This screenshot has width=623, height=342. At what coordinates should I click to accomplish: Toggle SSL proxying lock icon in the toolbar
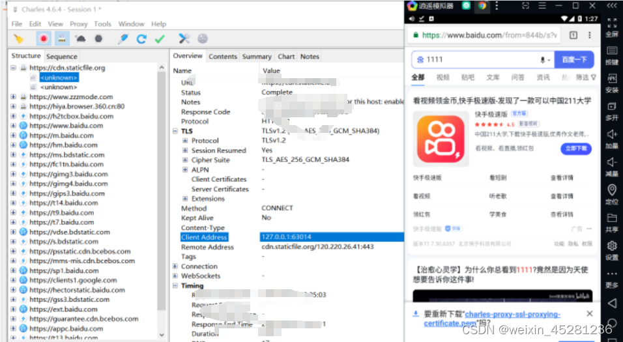pos(62,38)
